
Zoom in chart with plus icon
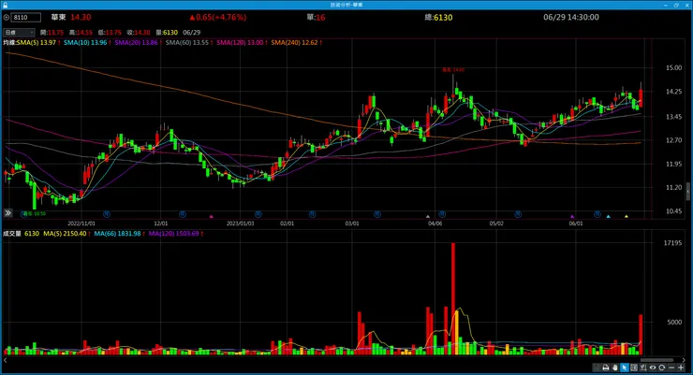pos(681,368)
